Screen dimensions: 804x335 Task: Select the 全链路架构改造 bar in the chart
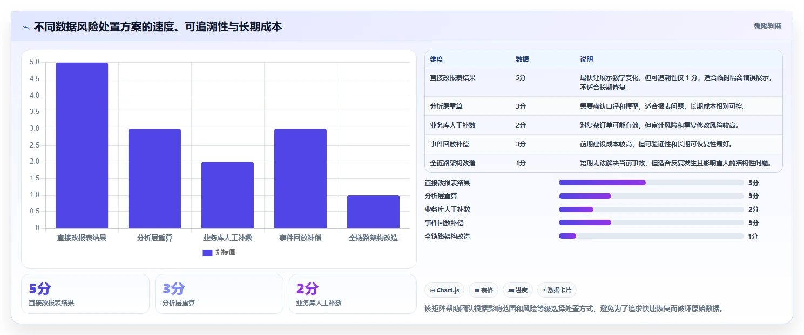[373, 211]
